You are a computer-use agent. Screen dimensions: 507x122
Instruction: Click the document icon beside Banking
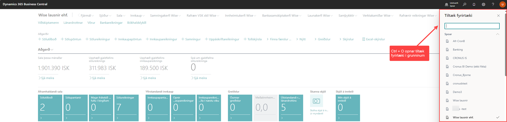pyautogui.click(x=447, y=50)
